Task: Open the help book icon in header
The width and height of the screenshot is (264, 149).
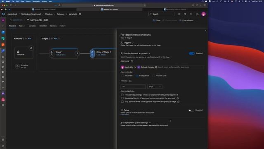Action: pos(191,14)
